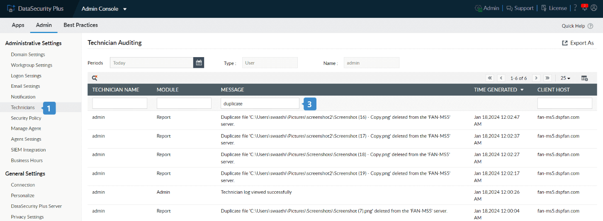Select Technicians in sidebar
The image size is (603, 221).
(x=23, y=108)
